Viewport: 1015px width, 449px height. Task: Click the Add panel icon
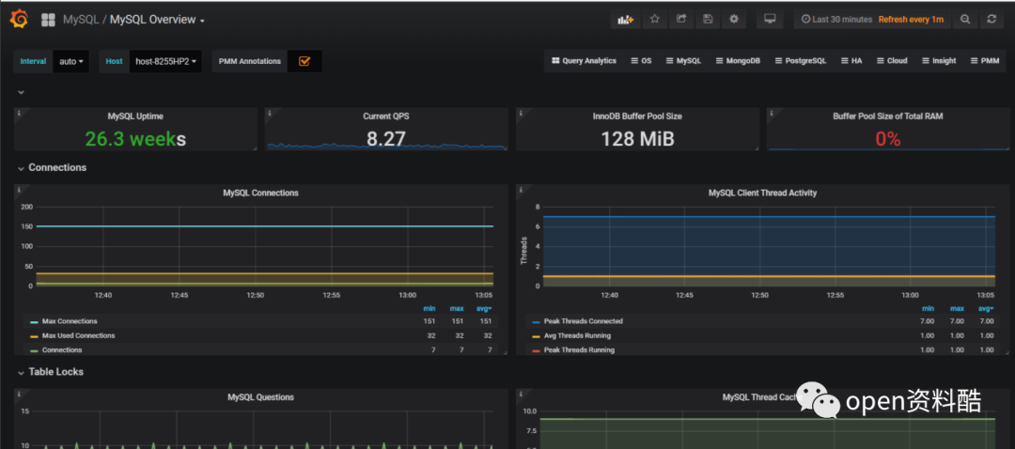pyautogui.click(x=625, y=19)
